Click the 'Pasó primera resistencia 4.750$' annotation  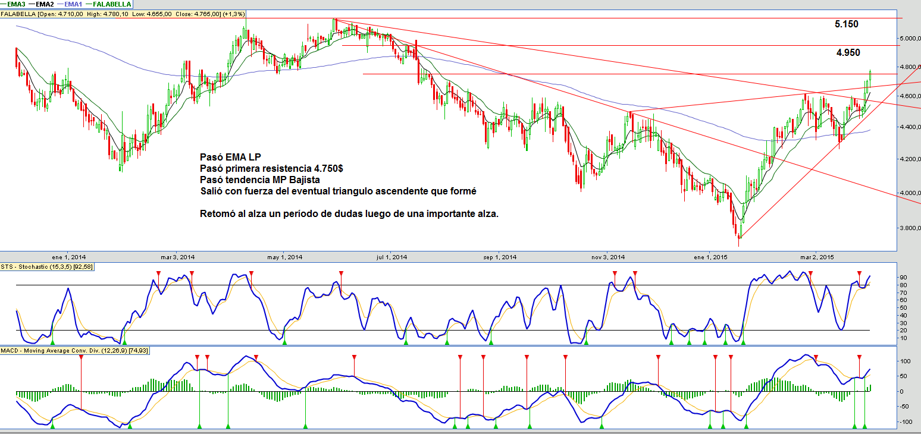click(272, 168)
